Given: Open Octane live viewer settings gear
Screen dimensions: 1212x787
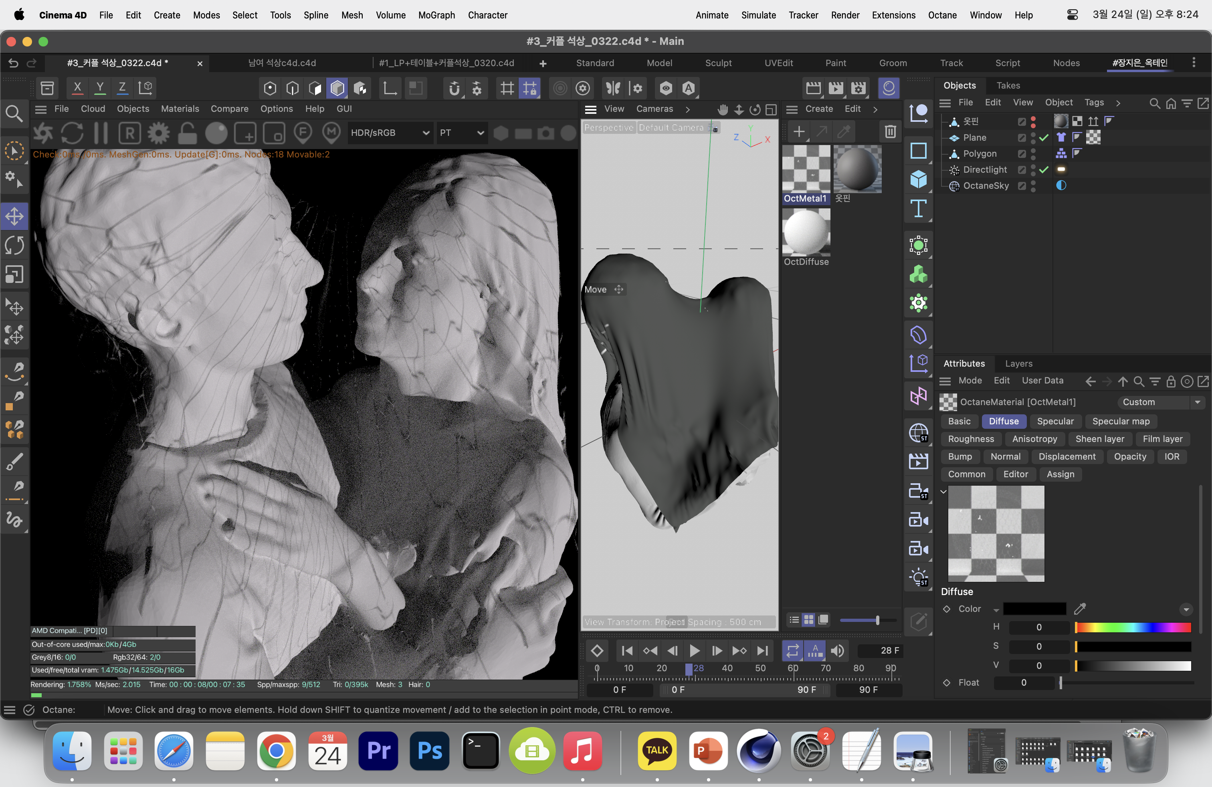Looking at the screenshot, I should [x=158, y=133].
